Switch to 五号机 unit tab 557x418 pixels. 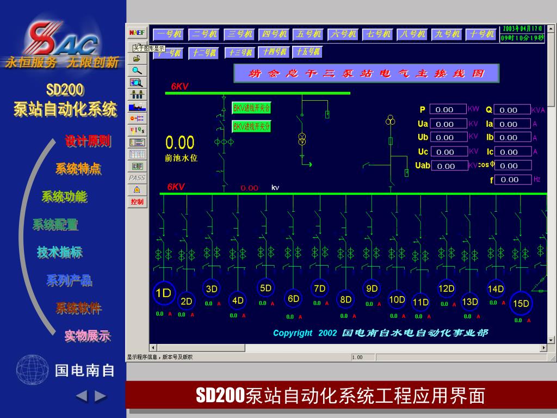coord(308,34)
